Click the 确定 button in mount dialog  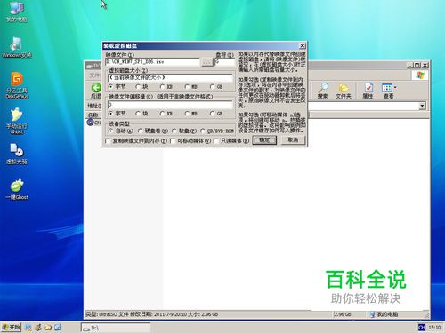pyautogui.click(x=264, y=140)
